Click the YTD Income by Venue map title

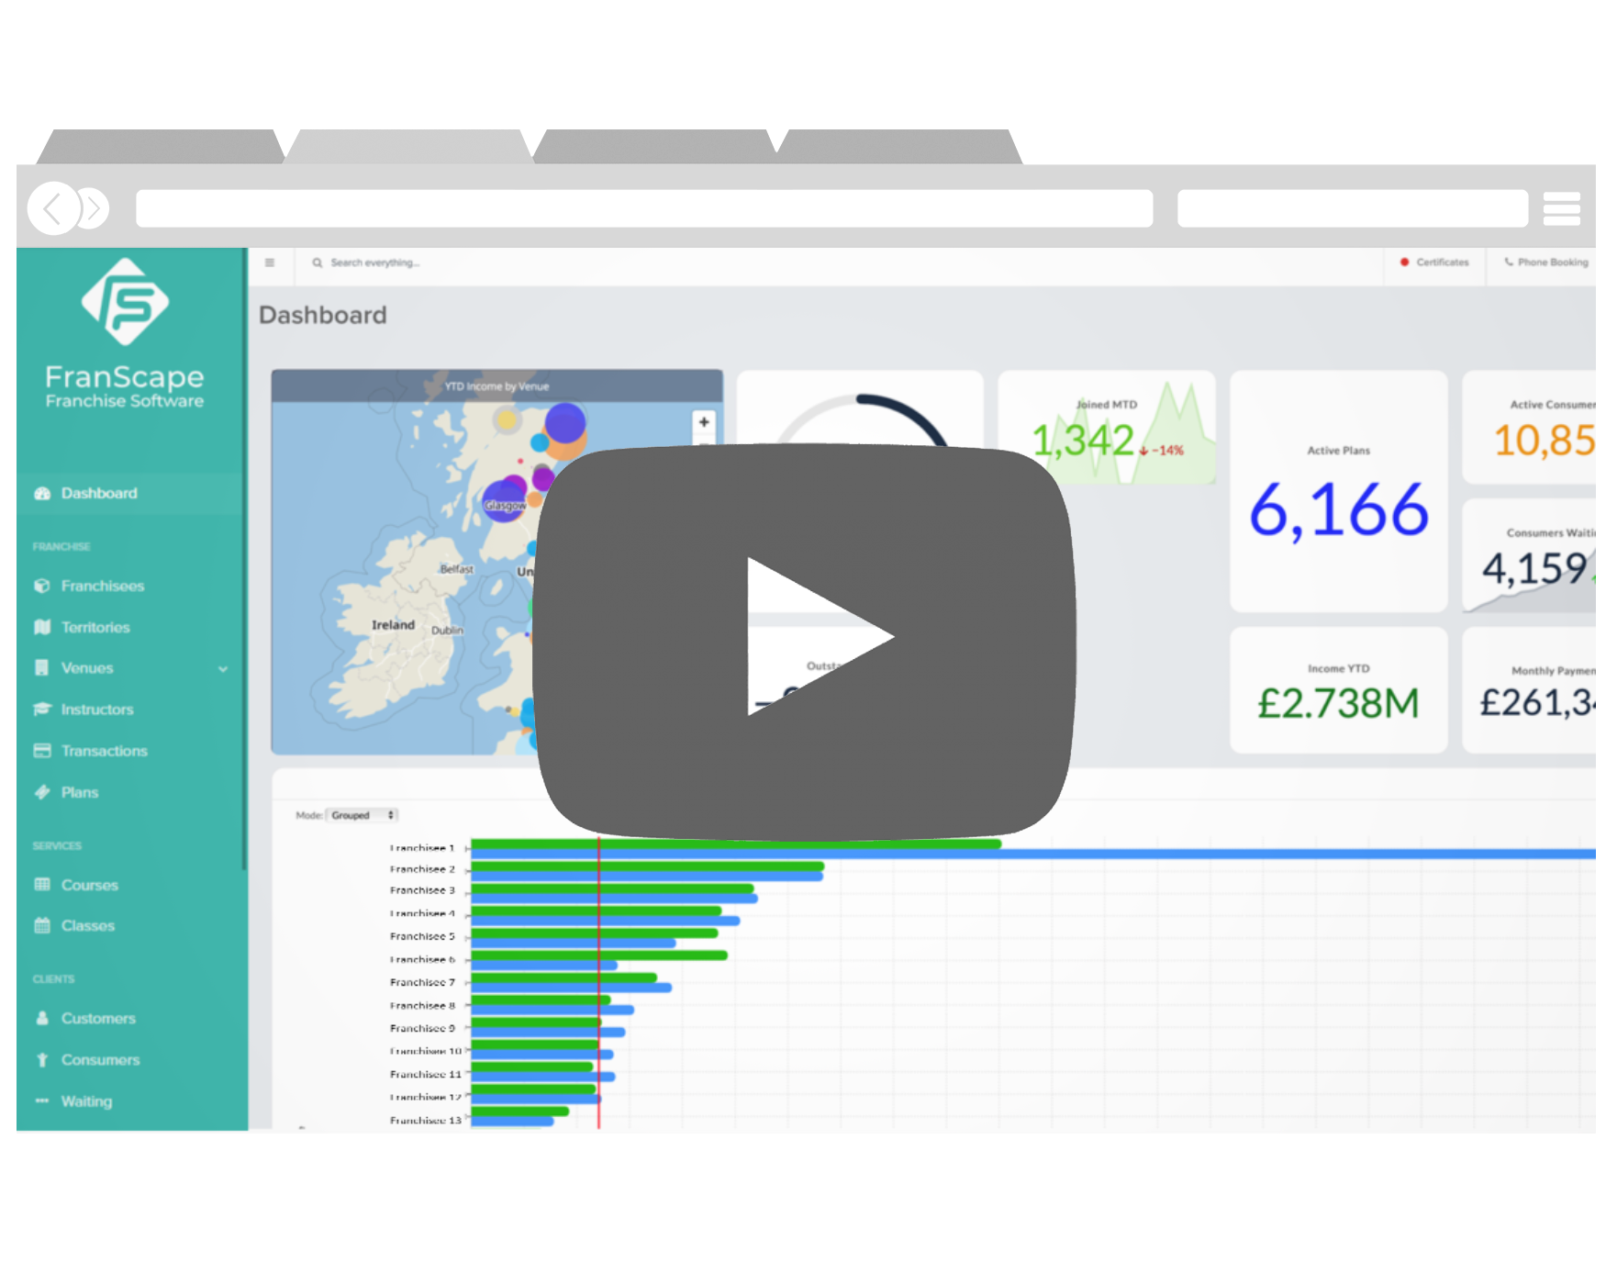tap(496, 387)
